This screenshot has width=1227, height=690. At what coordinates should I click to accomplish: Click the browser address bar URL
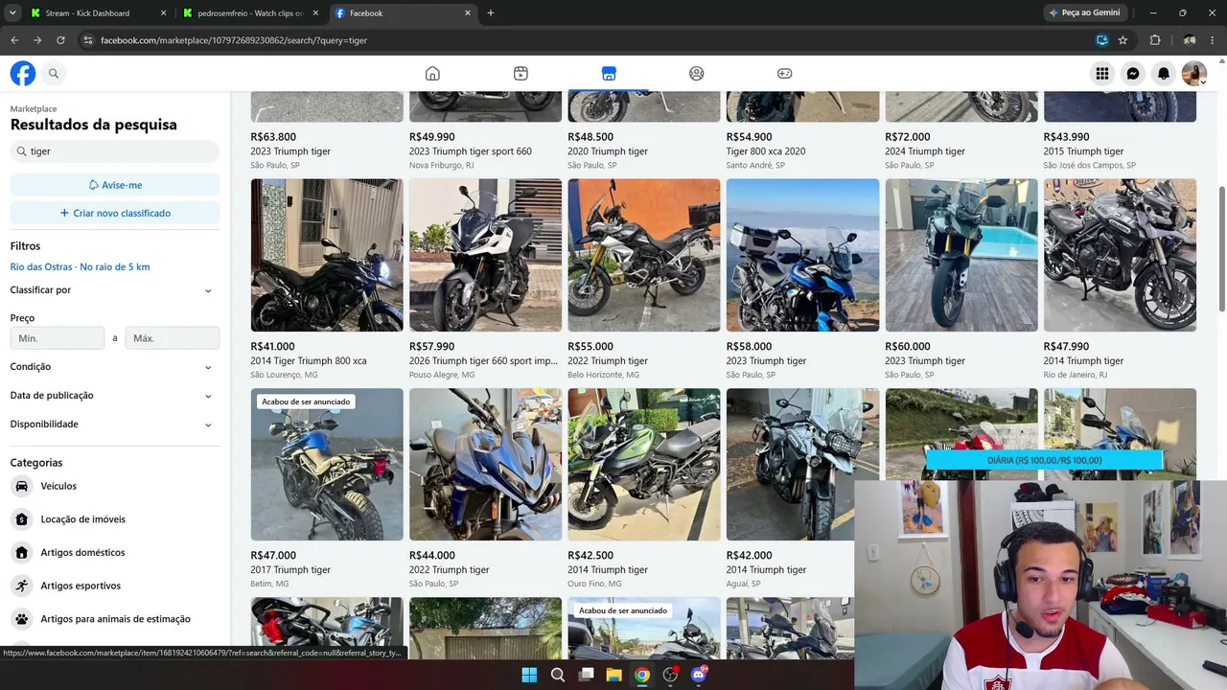[234, 40]
